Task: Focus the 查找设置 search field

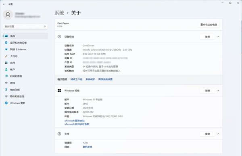Action: [25, 26]
